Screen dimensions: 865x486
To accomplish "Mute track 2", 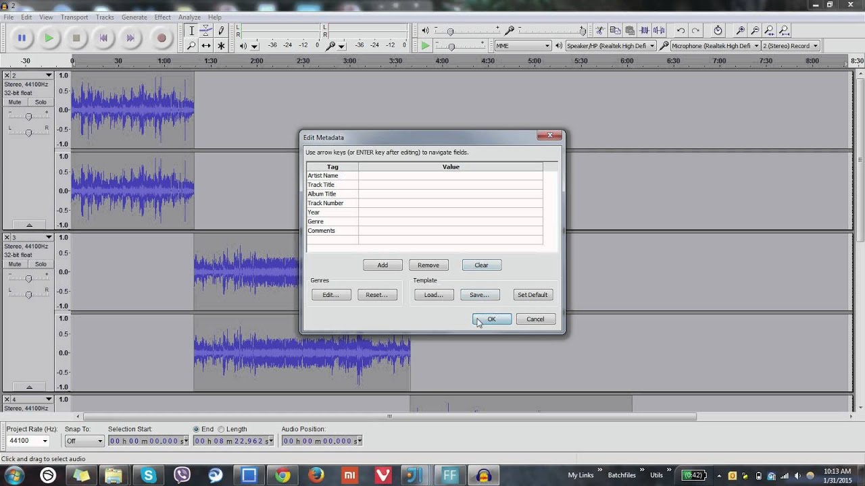I will [x=15, y=102].
